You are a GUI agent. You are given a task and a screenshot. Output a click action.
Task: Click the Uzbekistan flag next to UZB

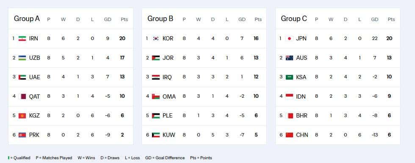22,58
